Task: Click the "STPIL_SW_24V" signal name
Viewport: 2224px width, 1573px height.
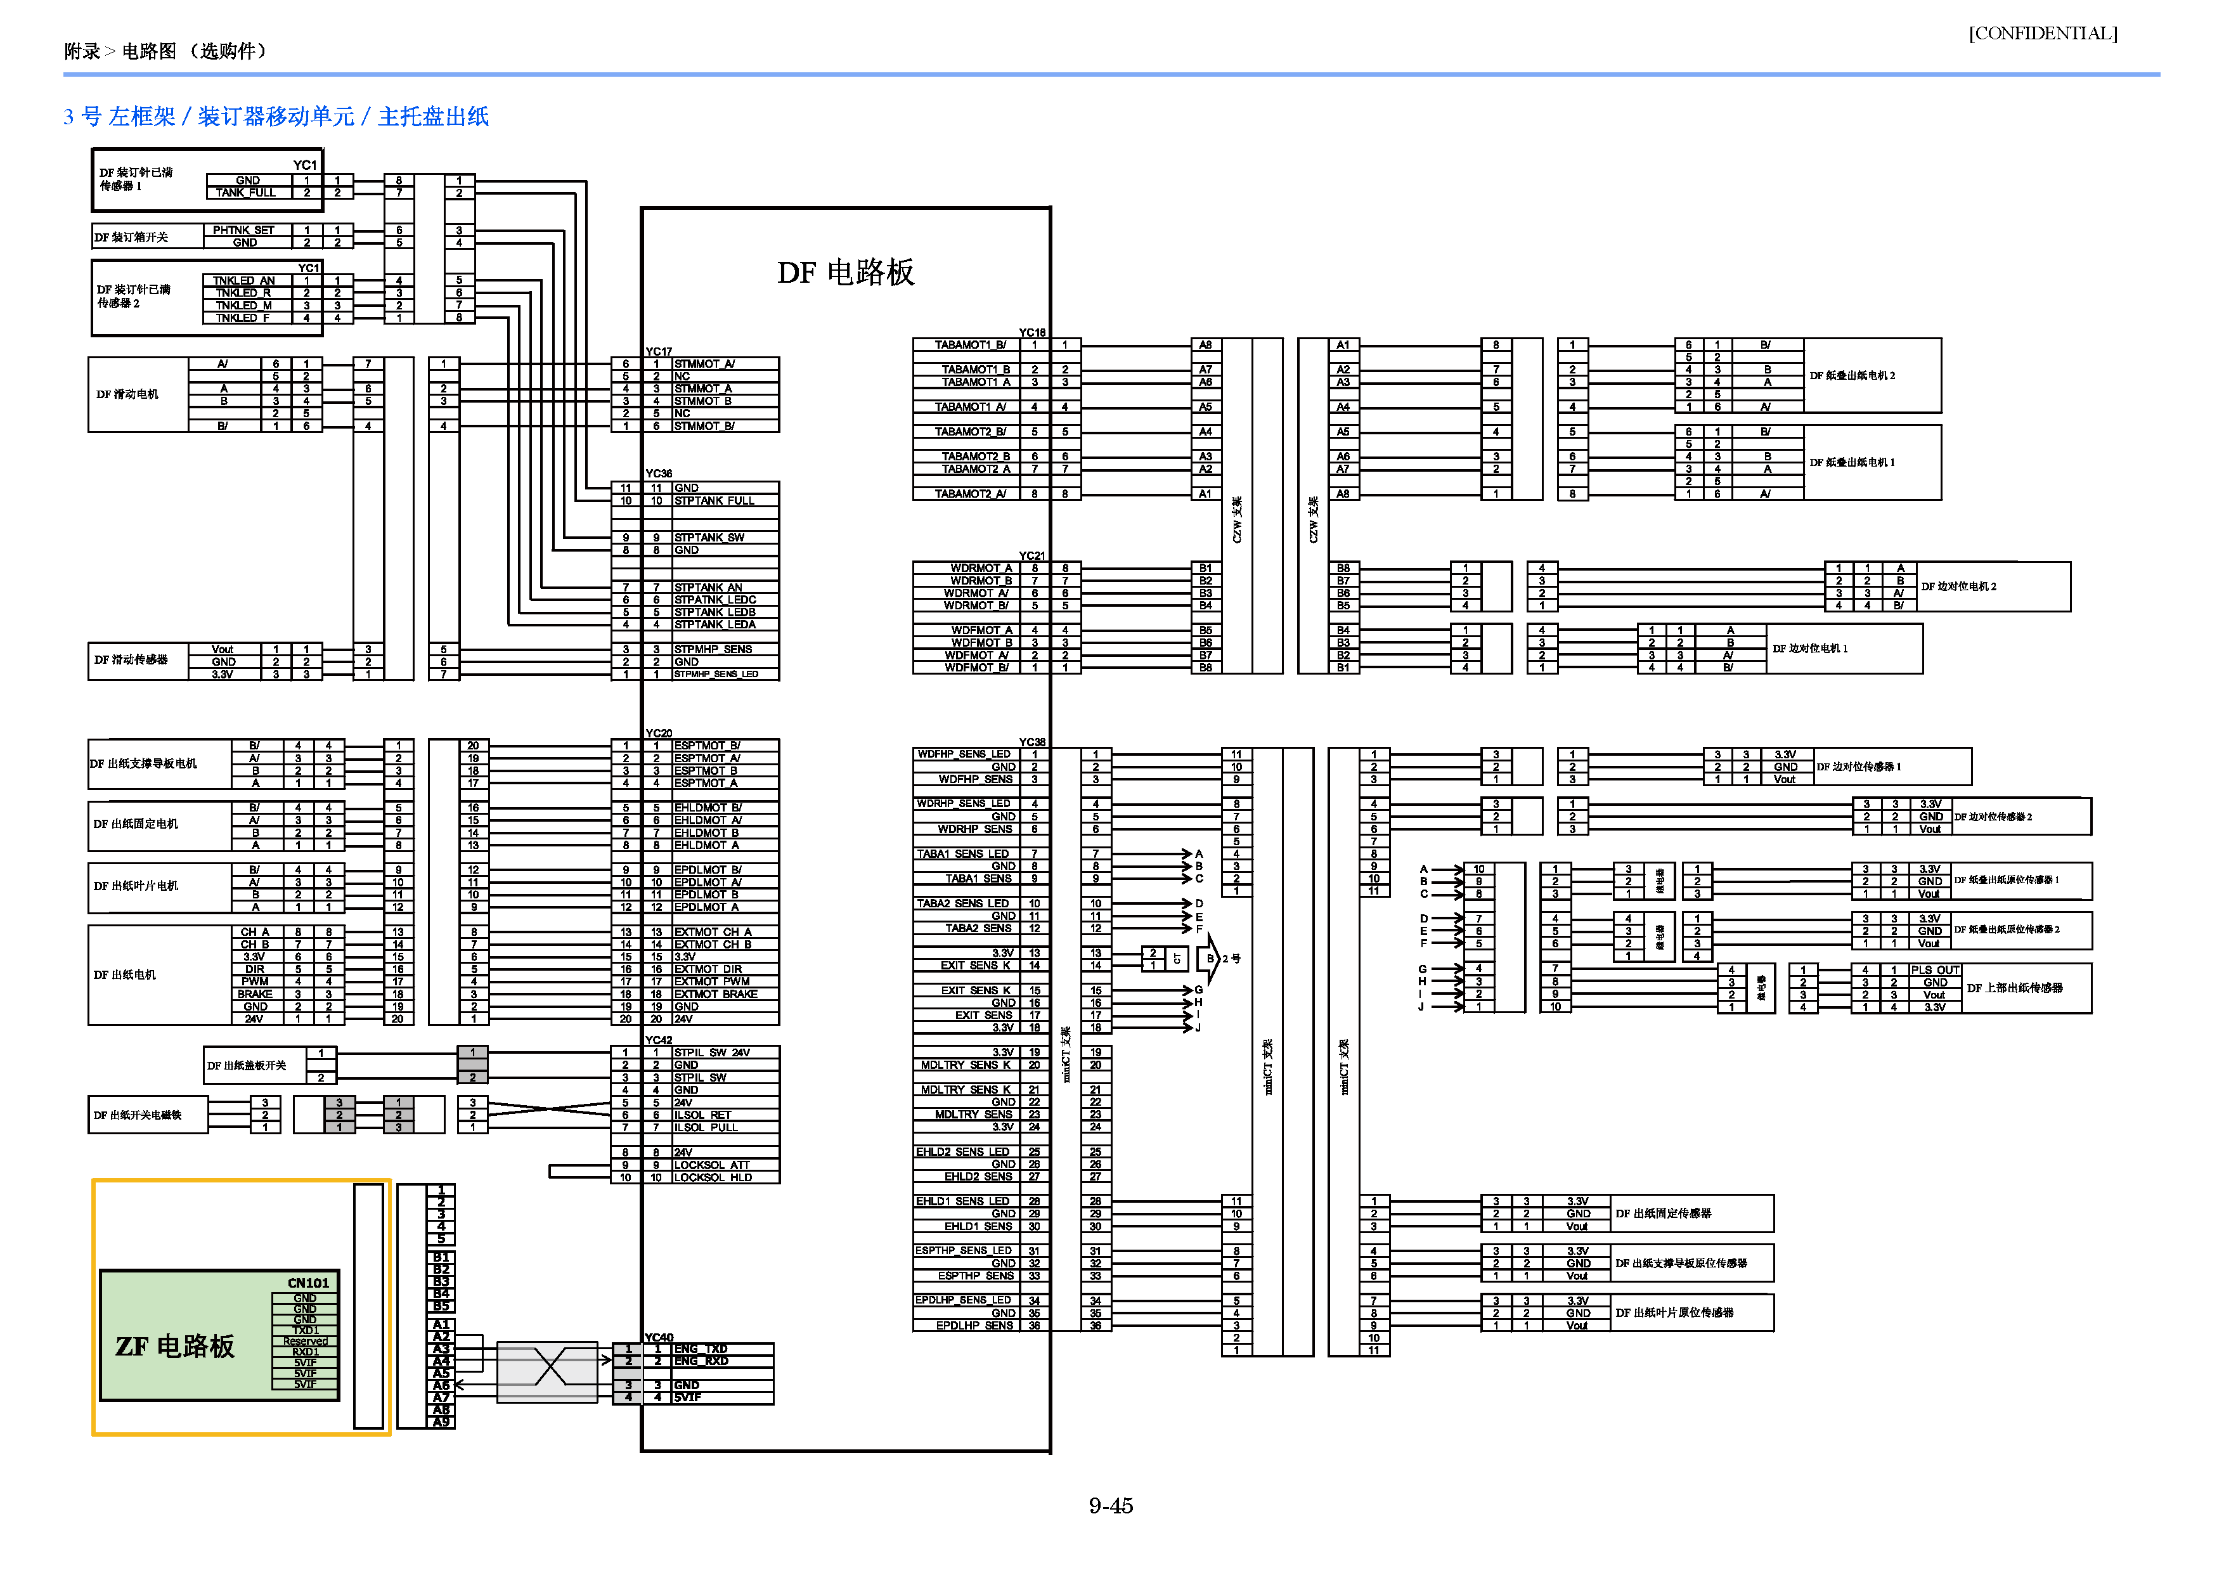Action: point(712,1052)
